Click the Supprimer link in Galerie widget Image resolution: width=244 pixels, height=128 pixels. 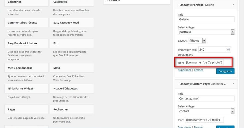click(185, 70)
